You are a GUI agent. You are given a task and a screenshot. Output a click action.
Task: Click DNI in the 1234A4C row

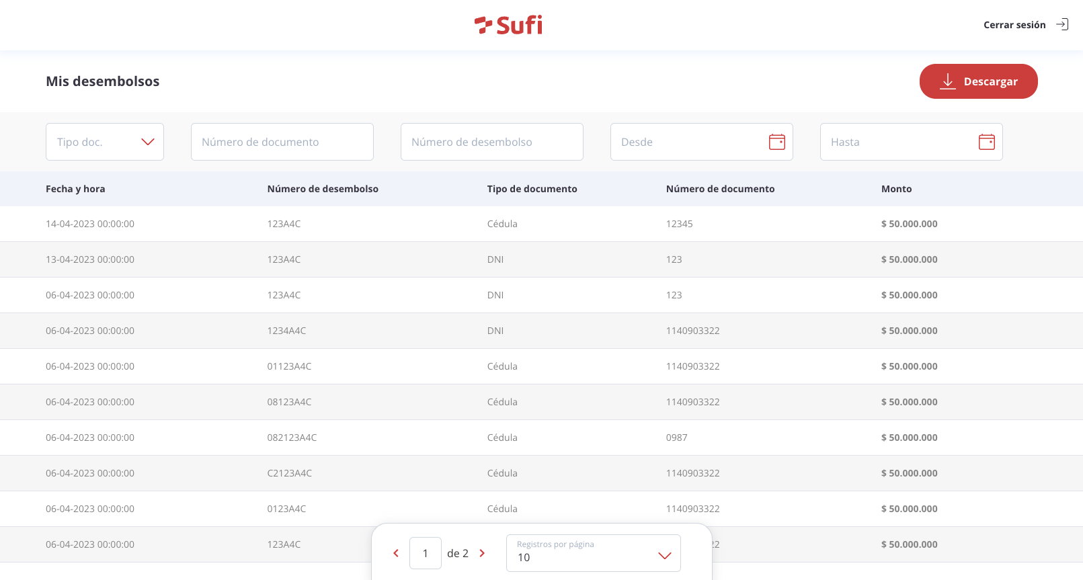point(495,331)
